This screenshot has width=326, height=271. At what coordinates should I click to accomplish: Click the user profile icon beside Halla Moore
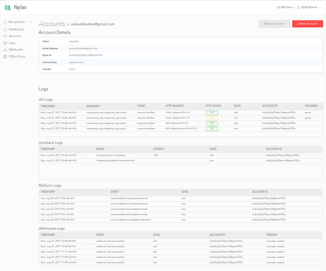pyautogui.click(x=298, y=7)
